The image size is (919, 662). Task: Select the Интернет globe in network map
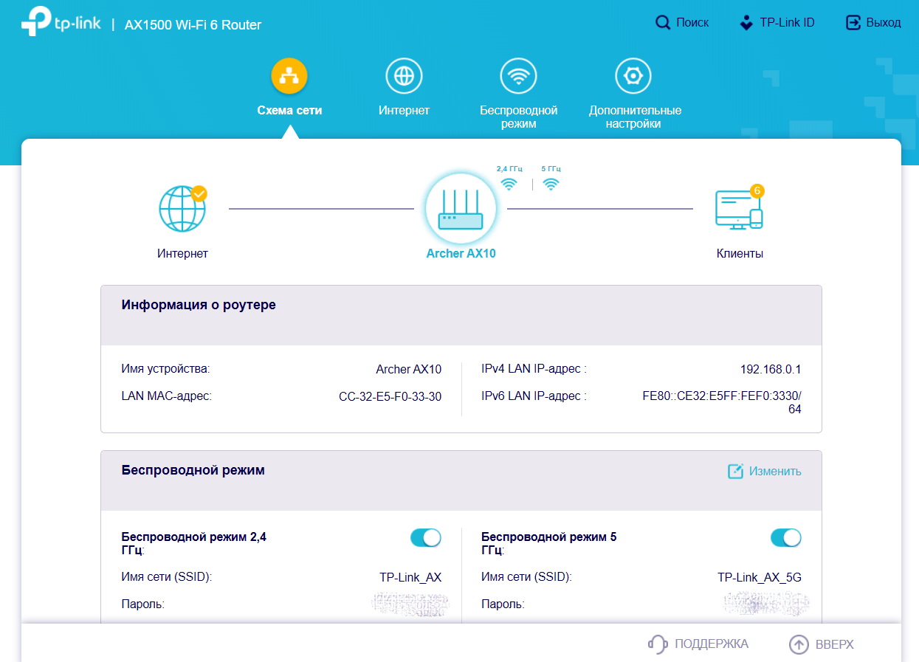click(x=182, y=209)
